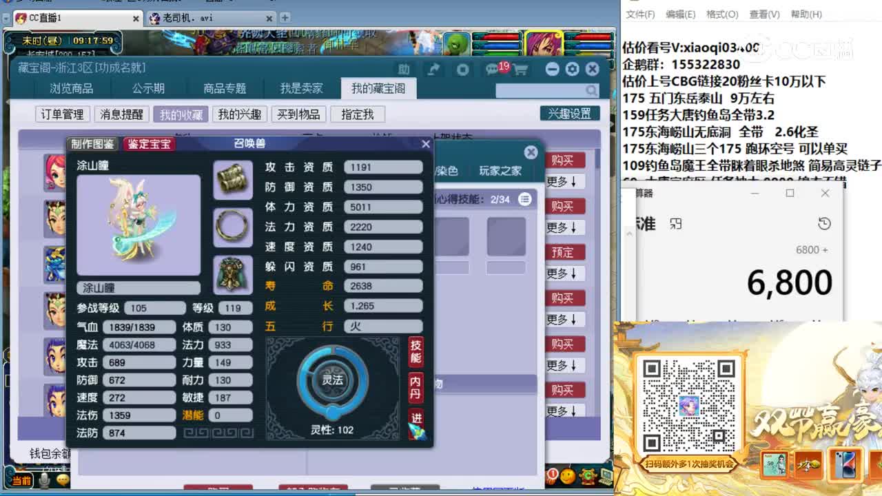
Task: Click the 兴趣设置 button
Action: pyautogui.click(x=569, y=114)
